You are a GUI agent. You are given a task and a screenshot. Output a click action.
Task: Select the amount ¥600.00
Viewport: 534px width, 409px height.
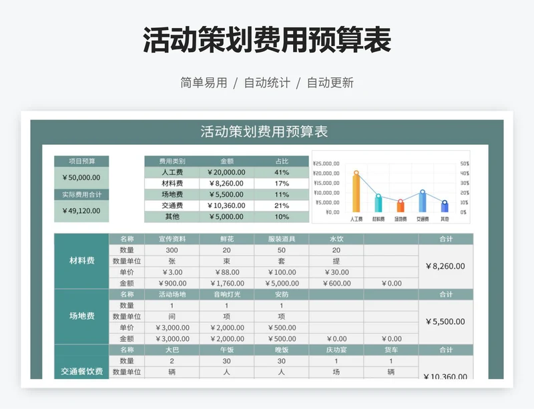coord(336,284)
